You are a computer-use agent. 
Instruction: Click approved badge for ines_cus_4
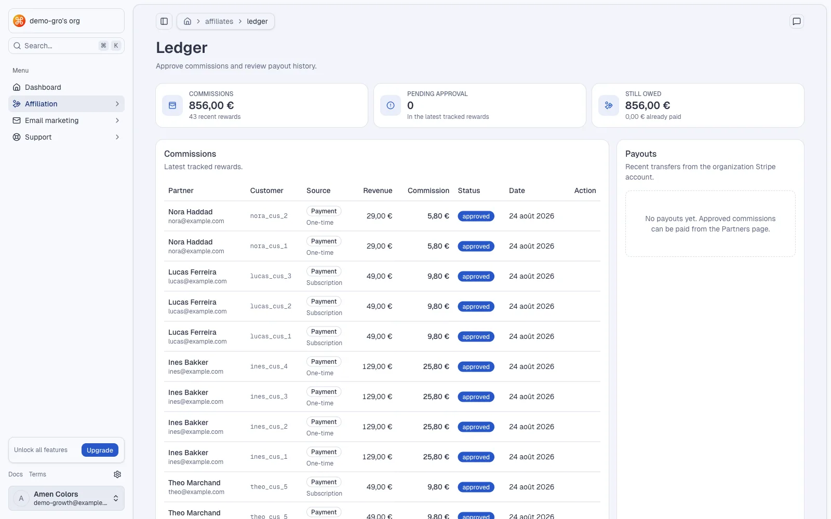click(x=476, y=367)
